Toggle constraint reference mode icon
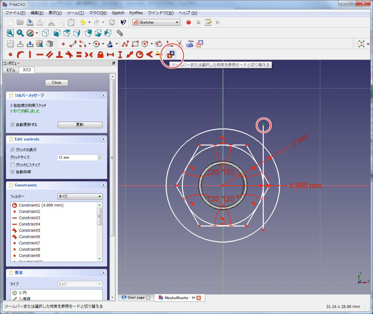Image resolution: width=373 pixels, height=314 pixels. tap(170, 55)
